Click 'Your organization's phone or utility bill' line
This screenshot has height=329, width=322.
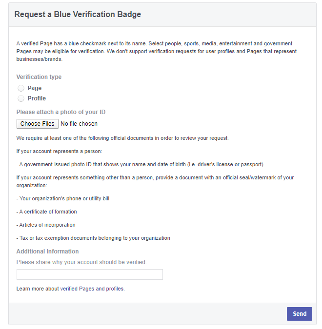[x=64, y=199]
